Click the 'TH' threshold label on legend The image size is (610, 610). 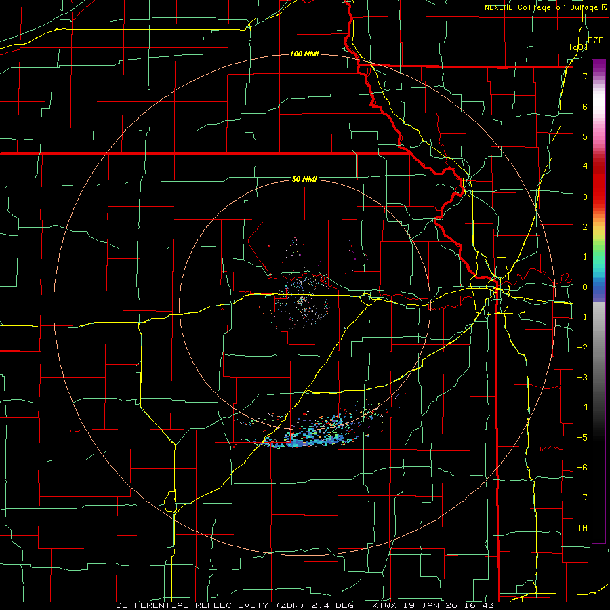click(582, 528)
